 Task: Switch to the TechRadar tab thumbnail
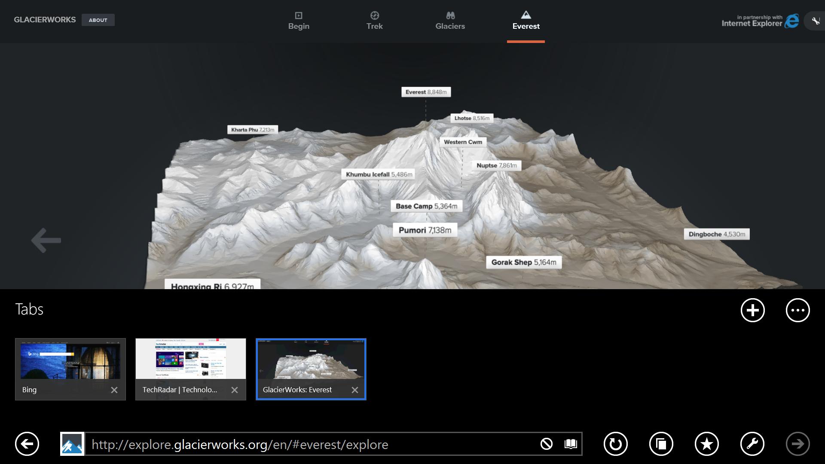(x=191, y=369)
